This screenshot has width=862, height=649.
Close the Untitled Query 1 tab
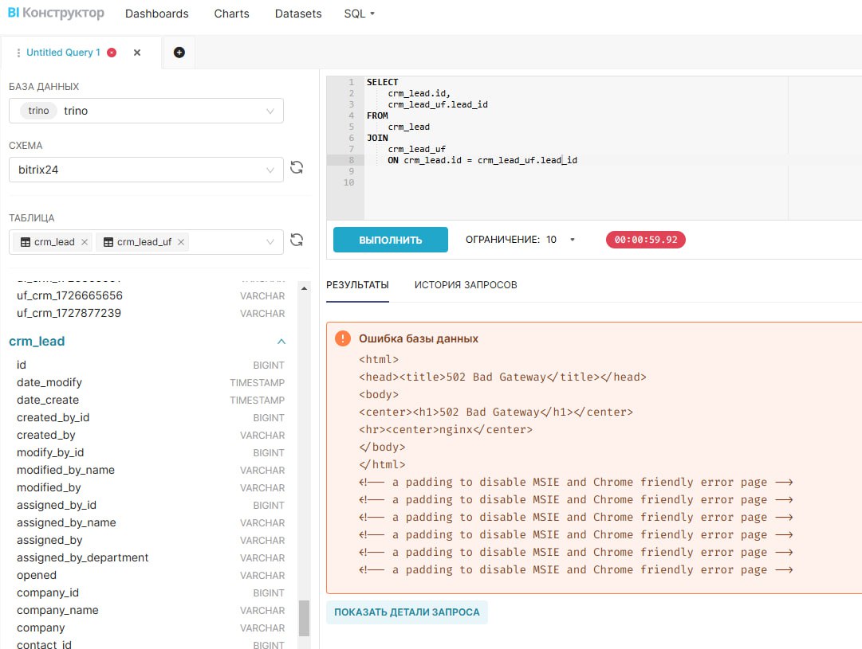coord(137,53)
